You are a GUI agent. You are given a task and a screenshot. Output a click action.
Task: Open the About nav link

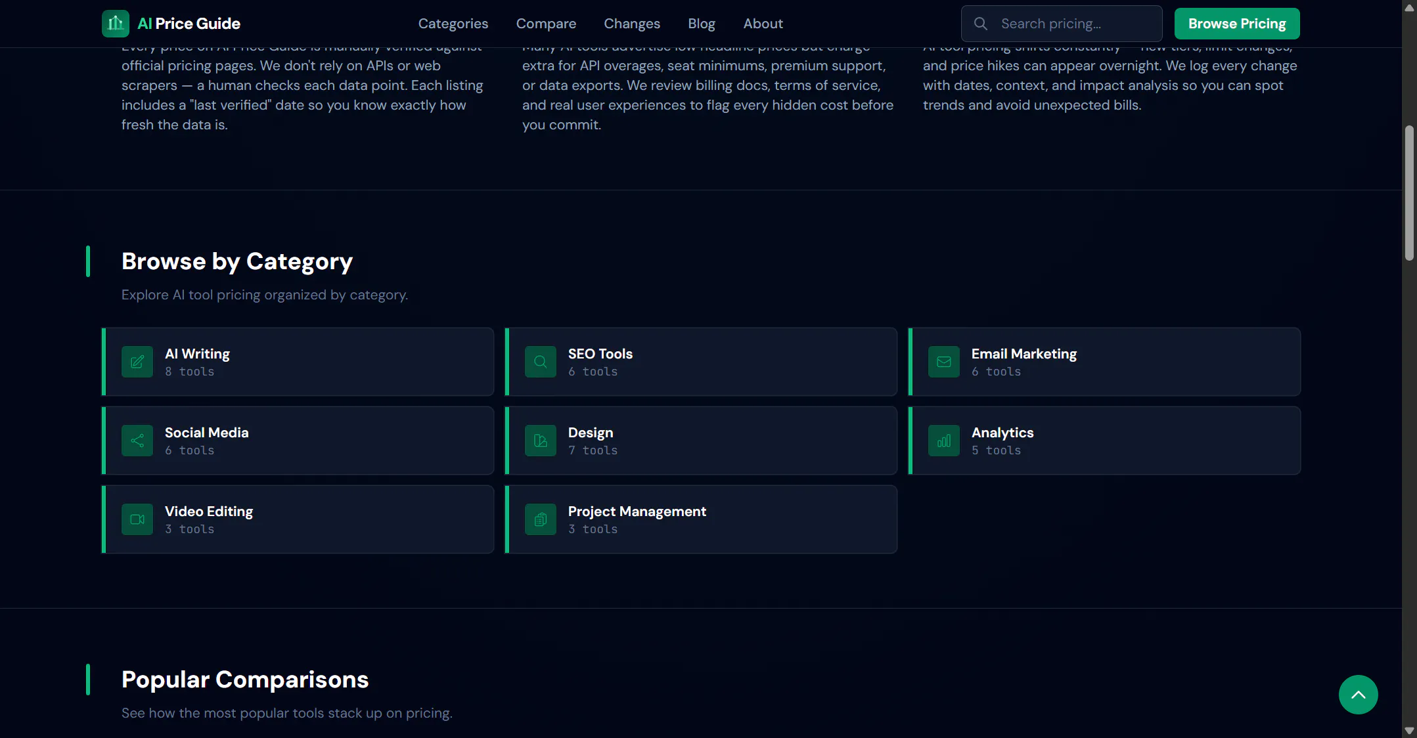(x=763, y=24)
